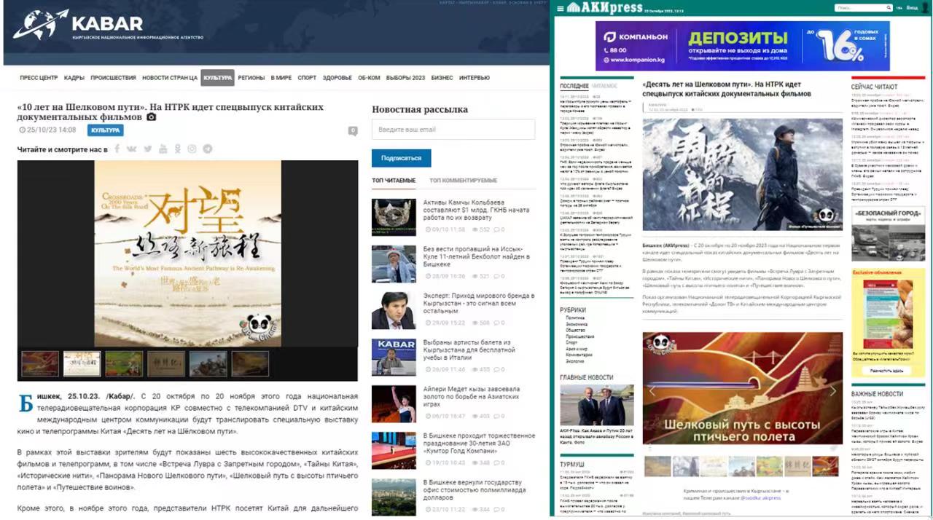
Task: Click the Telegram social icon
Action: click(208, 149)
